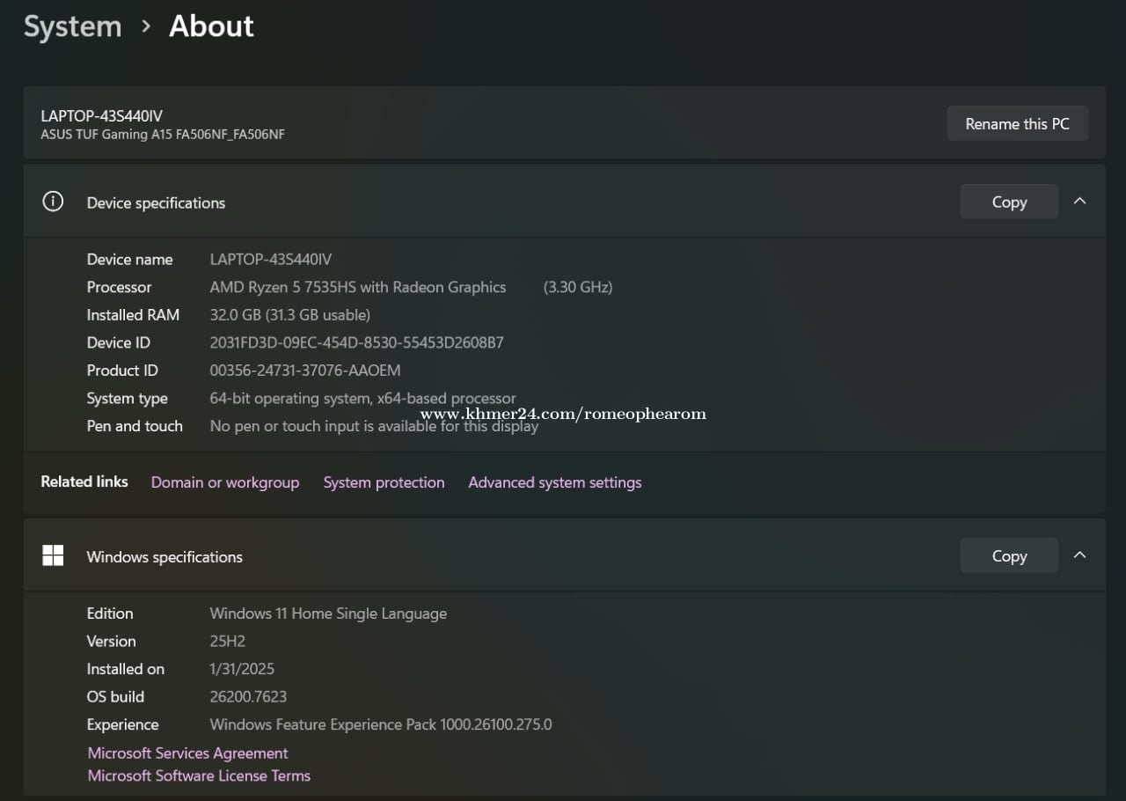Collapse Device specifications using its chevron
Image resolution: width=1126 pixels, height=801 pixels.
1079,202
